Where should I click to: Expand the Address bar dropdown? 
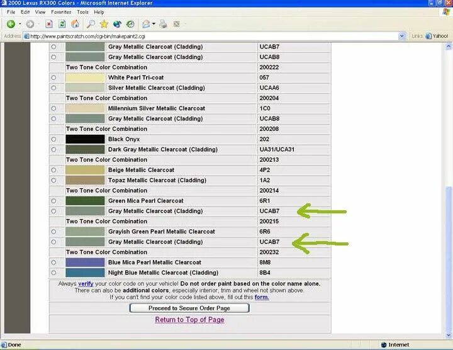401,36
